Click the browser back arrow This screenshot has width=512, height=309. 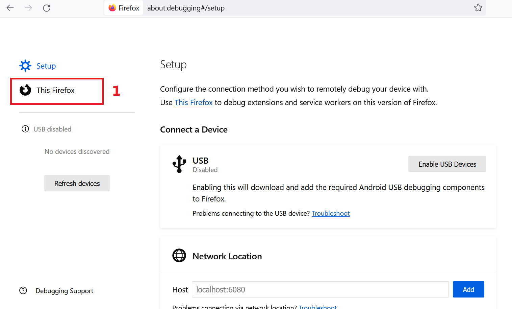pyautogui.click(x=10, y=8)
